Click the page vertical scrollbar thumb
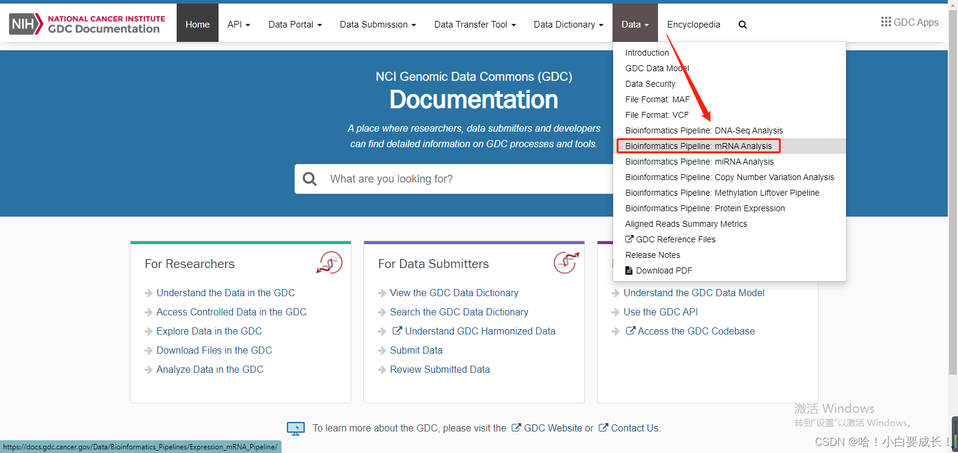The height and width of the screenshot is (453, 958). (953, 191)
